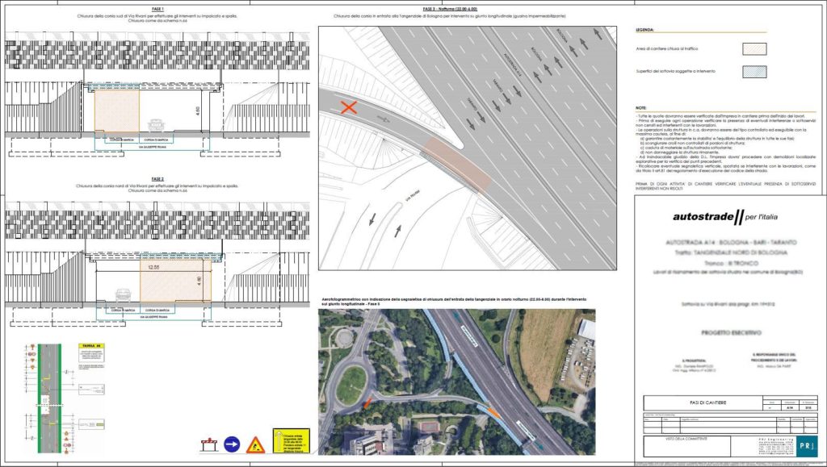Viewport: 827px width, 467px height.
Task: Select the red-white road barrier symbol
Action: pyautogui.click(x=210, y=444)
